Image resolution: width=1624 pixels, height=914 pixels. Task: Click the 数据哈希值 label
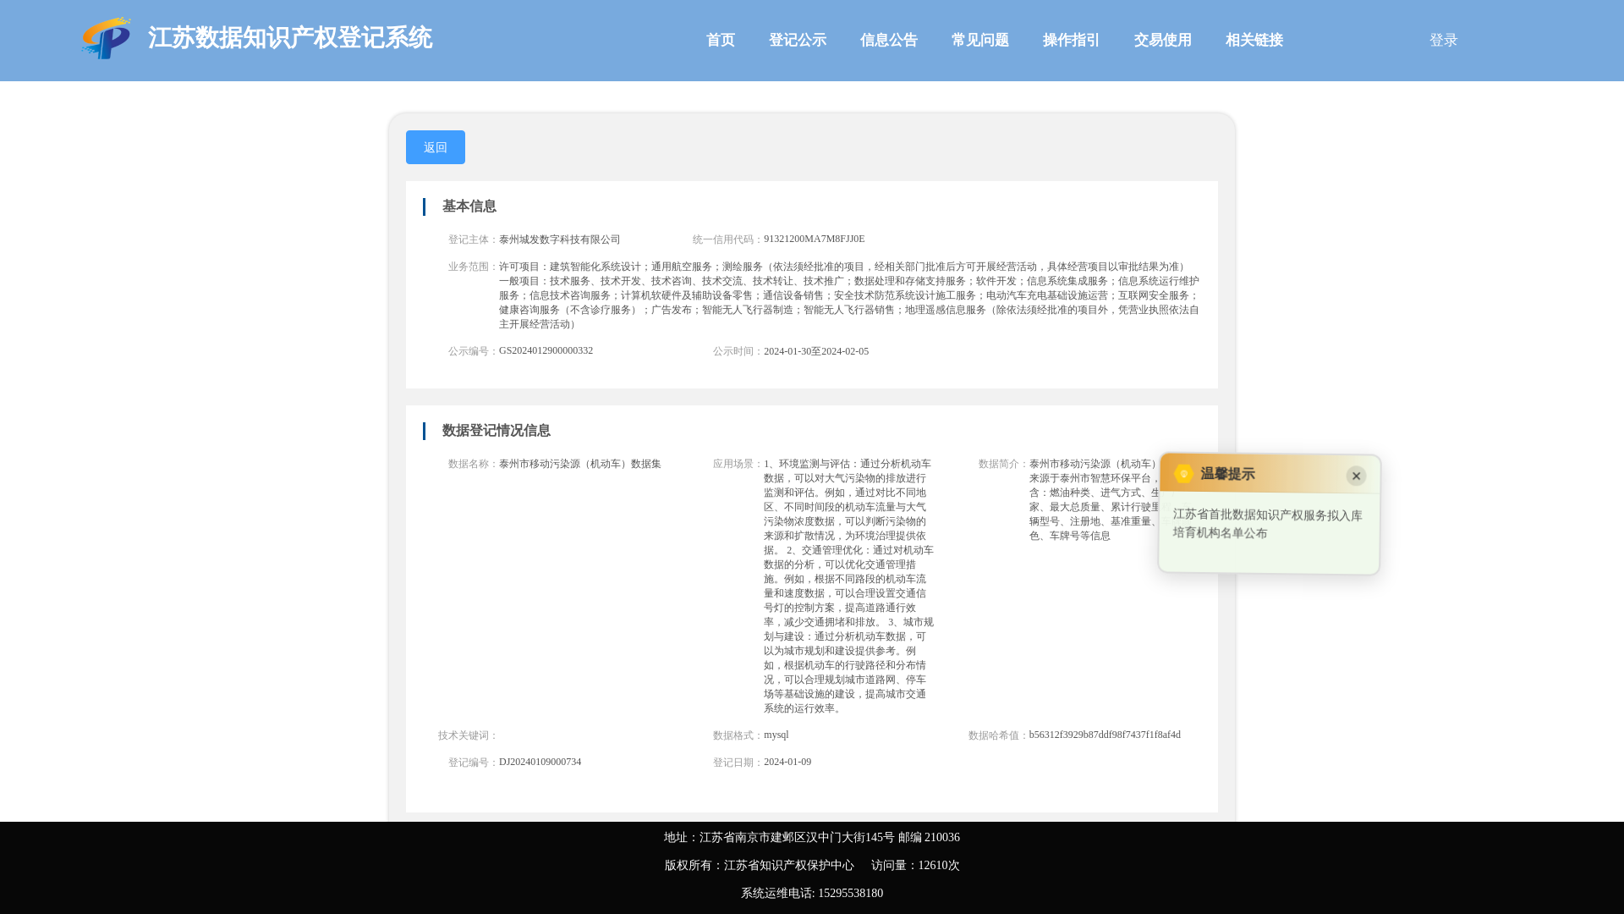[998, 735]
